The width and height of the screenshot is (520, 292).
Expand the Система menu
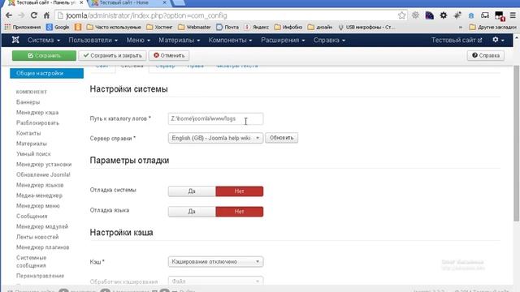point(44,40)
